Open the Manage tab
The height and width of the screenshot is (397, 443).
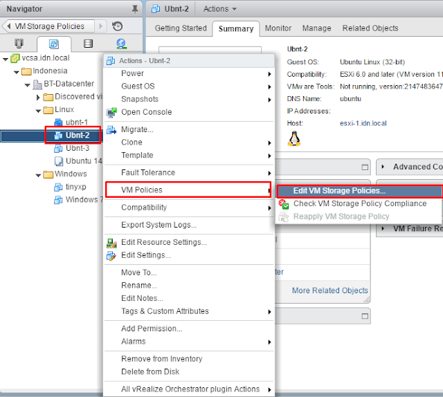(x=316, y=28)
